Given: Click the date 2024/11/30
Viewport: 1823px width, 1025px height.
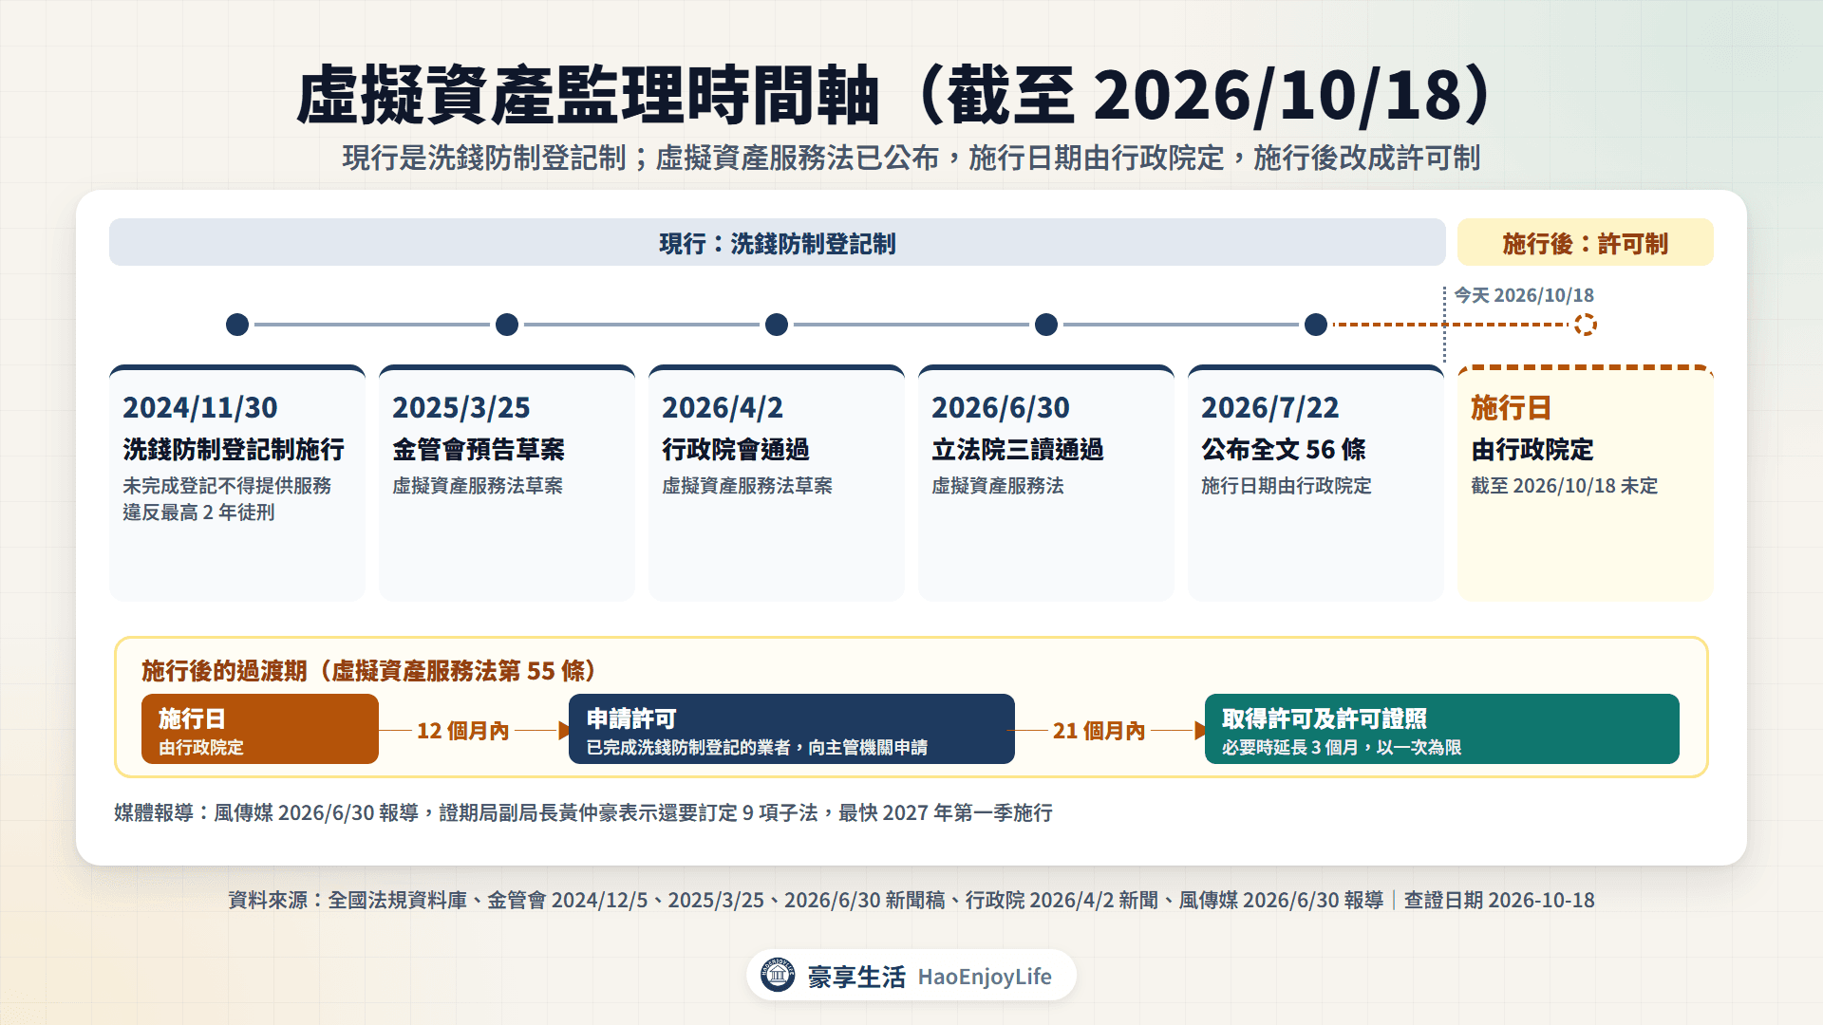Looking at the screenshot, I should pos(200,408).
